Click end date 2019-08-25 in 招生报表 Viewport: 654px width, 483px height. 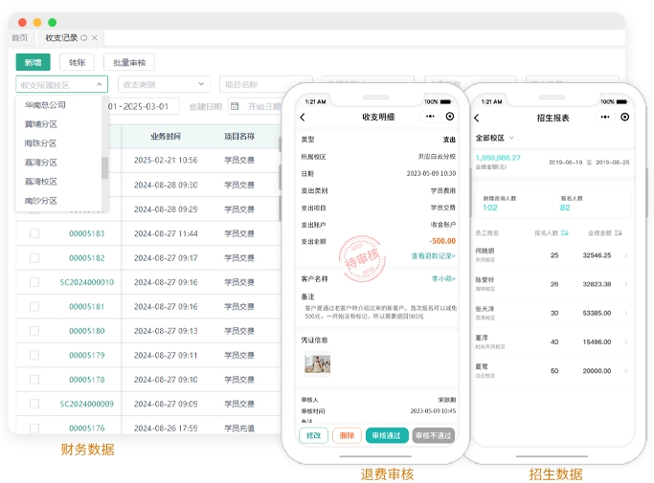612,163
